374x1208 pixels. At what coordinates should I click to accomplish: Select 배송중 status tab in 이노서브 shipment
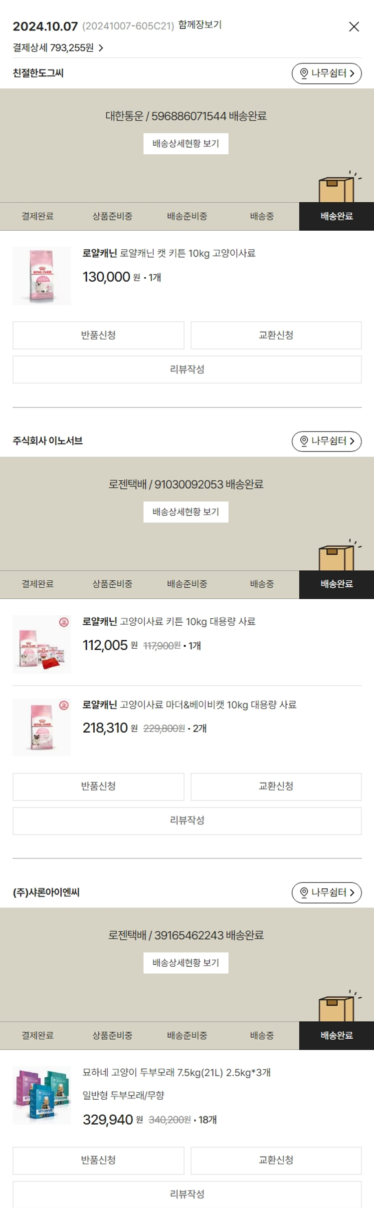262,584
